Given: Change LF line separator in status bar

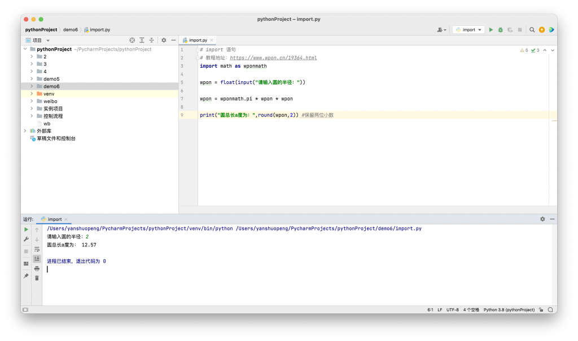Looking at the screenshot, I should 440,309.
